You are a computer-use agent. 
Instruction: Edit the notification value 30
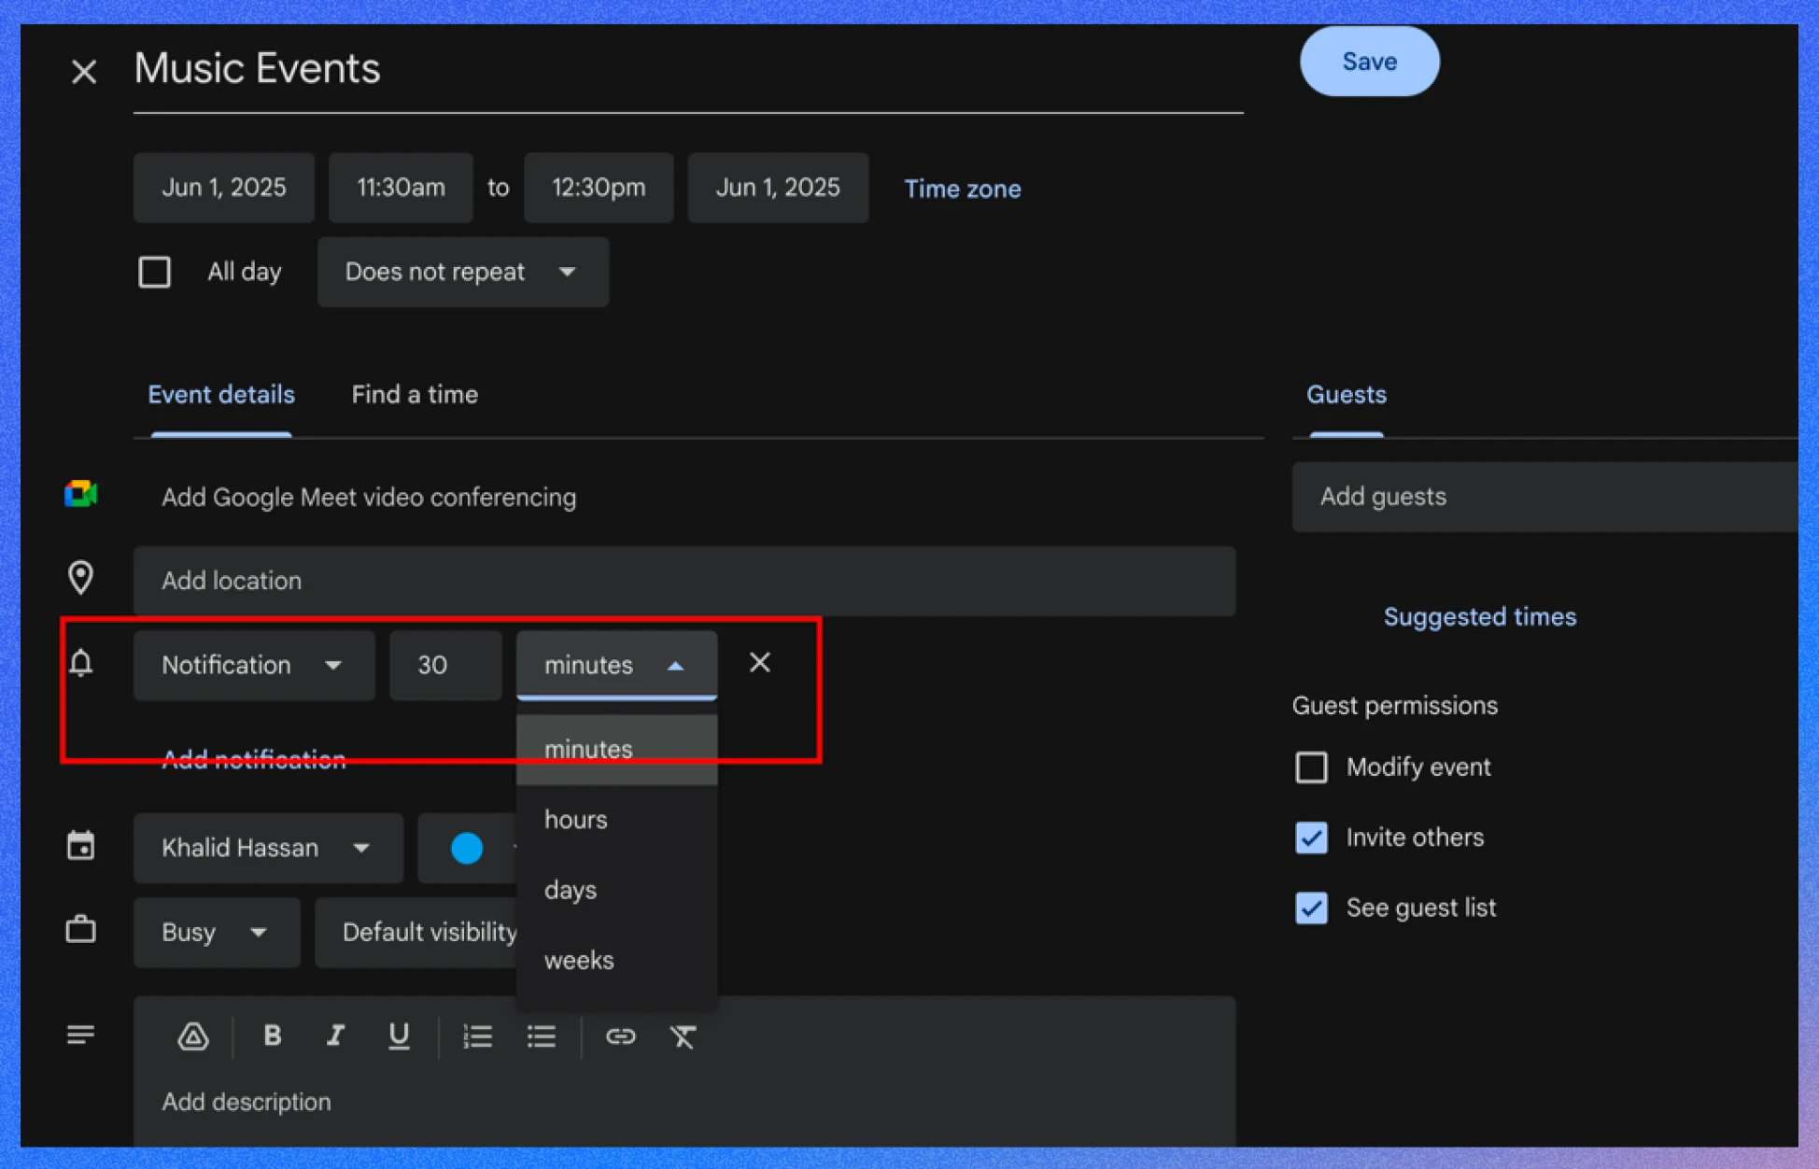[445, 665]
